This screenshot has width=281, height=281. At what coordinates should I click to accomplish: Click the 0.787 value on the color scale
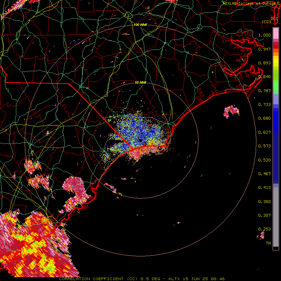point(264,91)
